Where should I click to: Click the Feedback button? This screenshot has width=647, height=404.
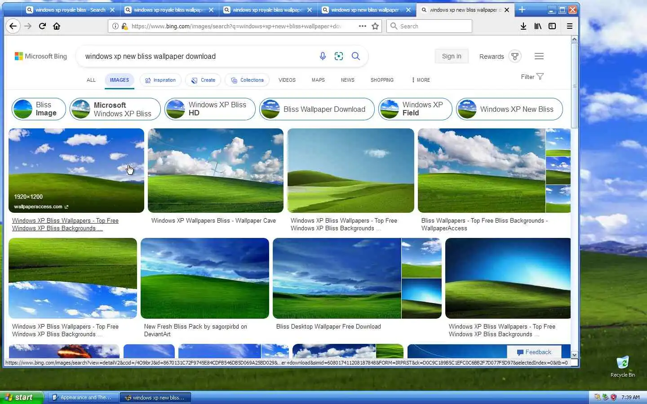pyautogui.click(x=534, y=352)
